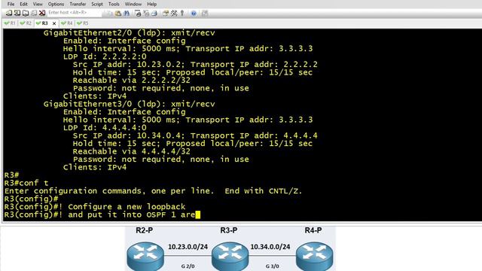Click the '10.23.0.0/24' link label
This screenshot has height=271, width=482.
pyautogui.click(x=188, y=247)
